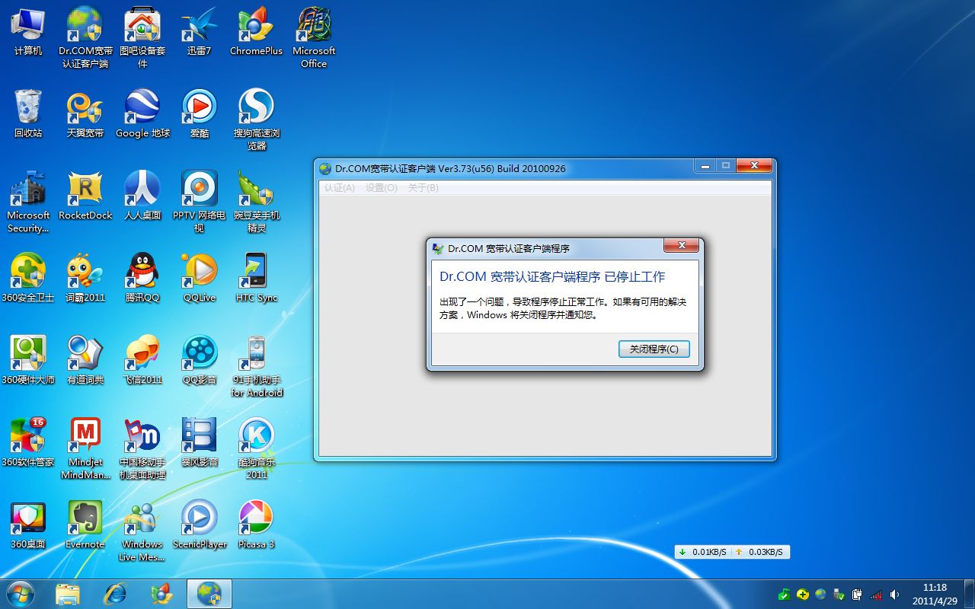
Task: Select the 中国移动手机桌面助理 shortcut
Action: pos(142,449)
